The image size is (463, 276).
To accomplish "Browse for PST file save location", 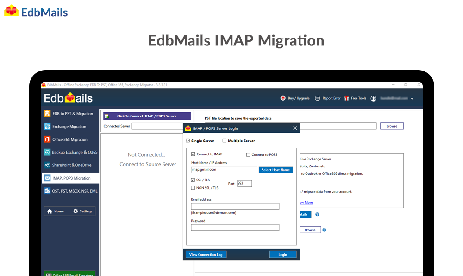I will pos(392,126).
